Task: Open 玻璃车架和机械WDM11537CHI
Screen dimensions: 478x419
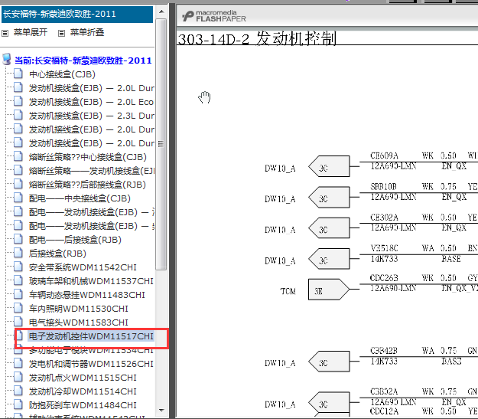Action: [91, 281]
